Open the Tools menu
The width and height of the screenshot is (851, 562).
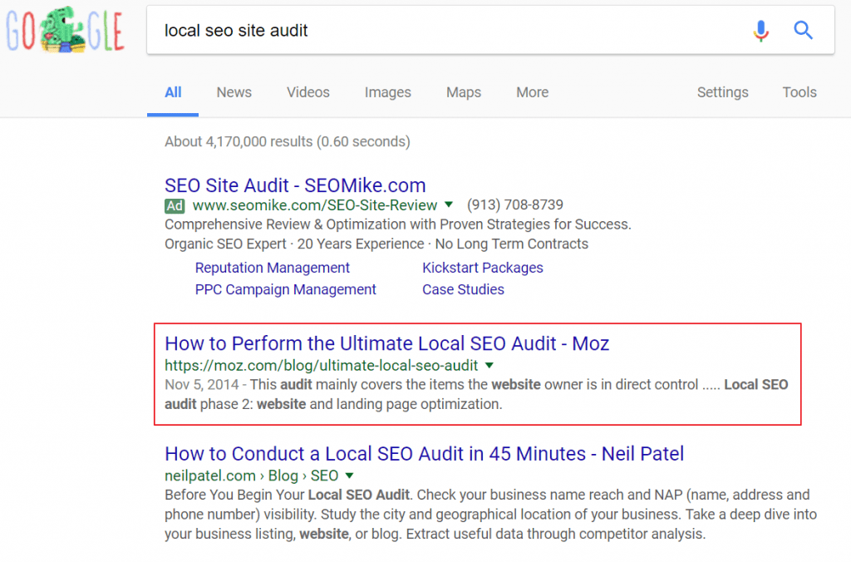tap(799, 92)
